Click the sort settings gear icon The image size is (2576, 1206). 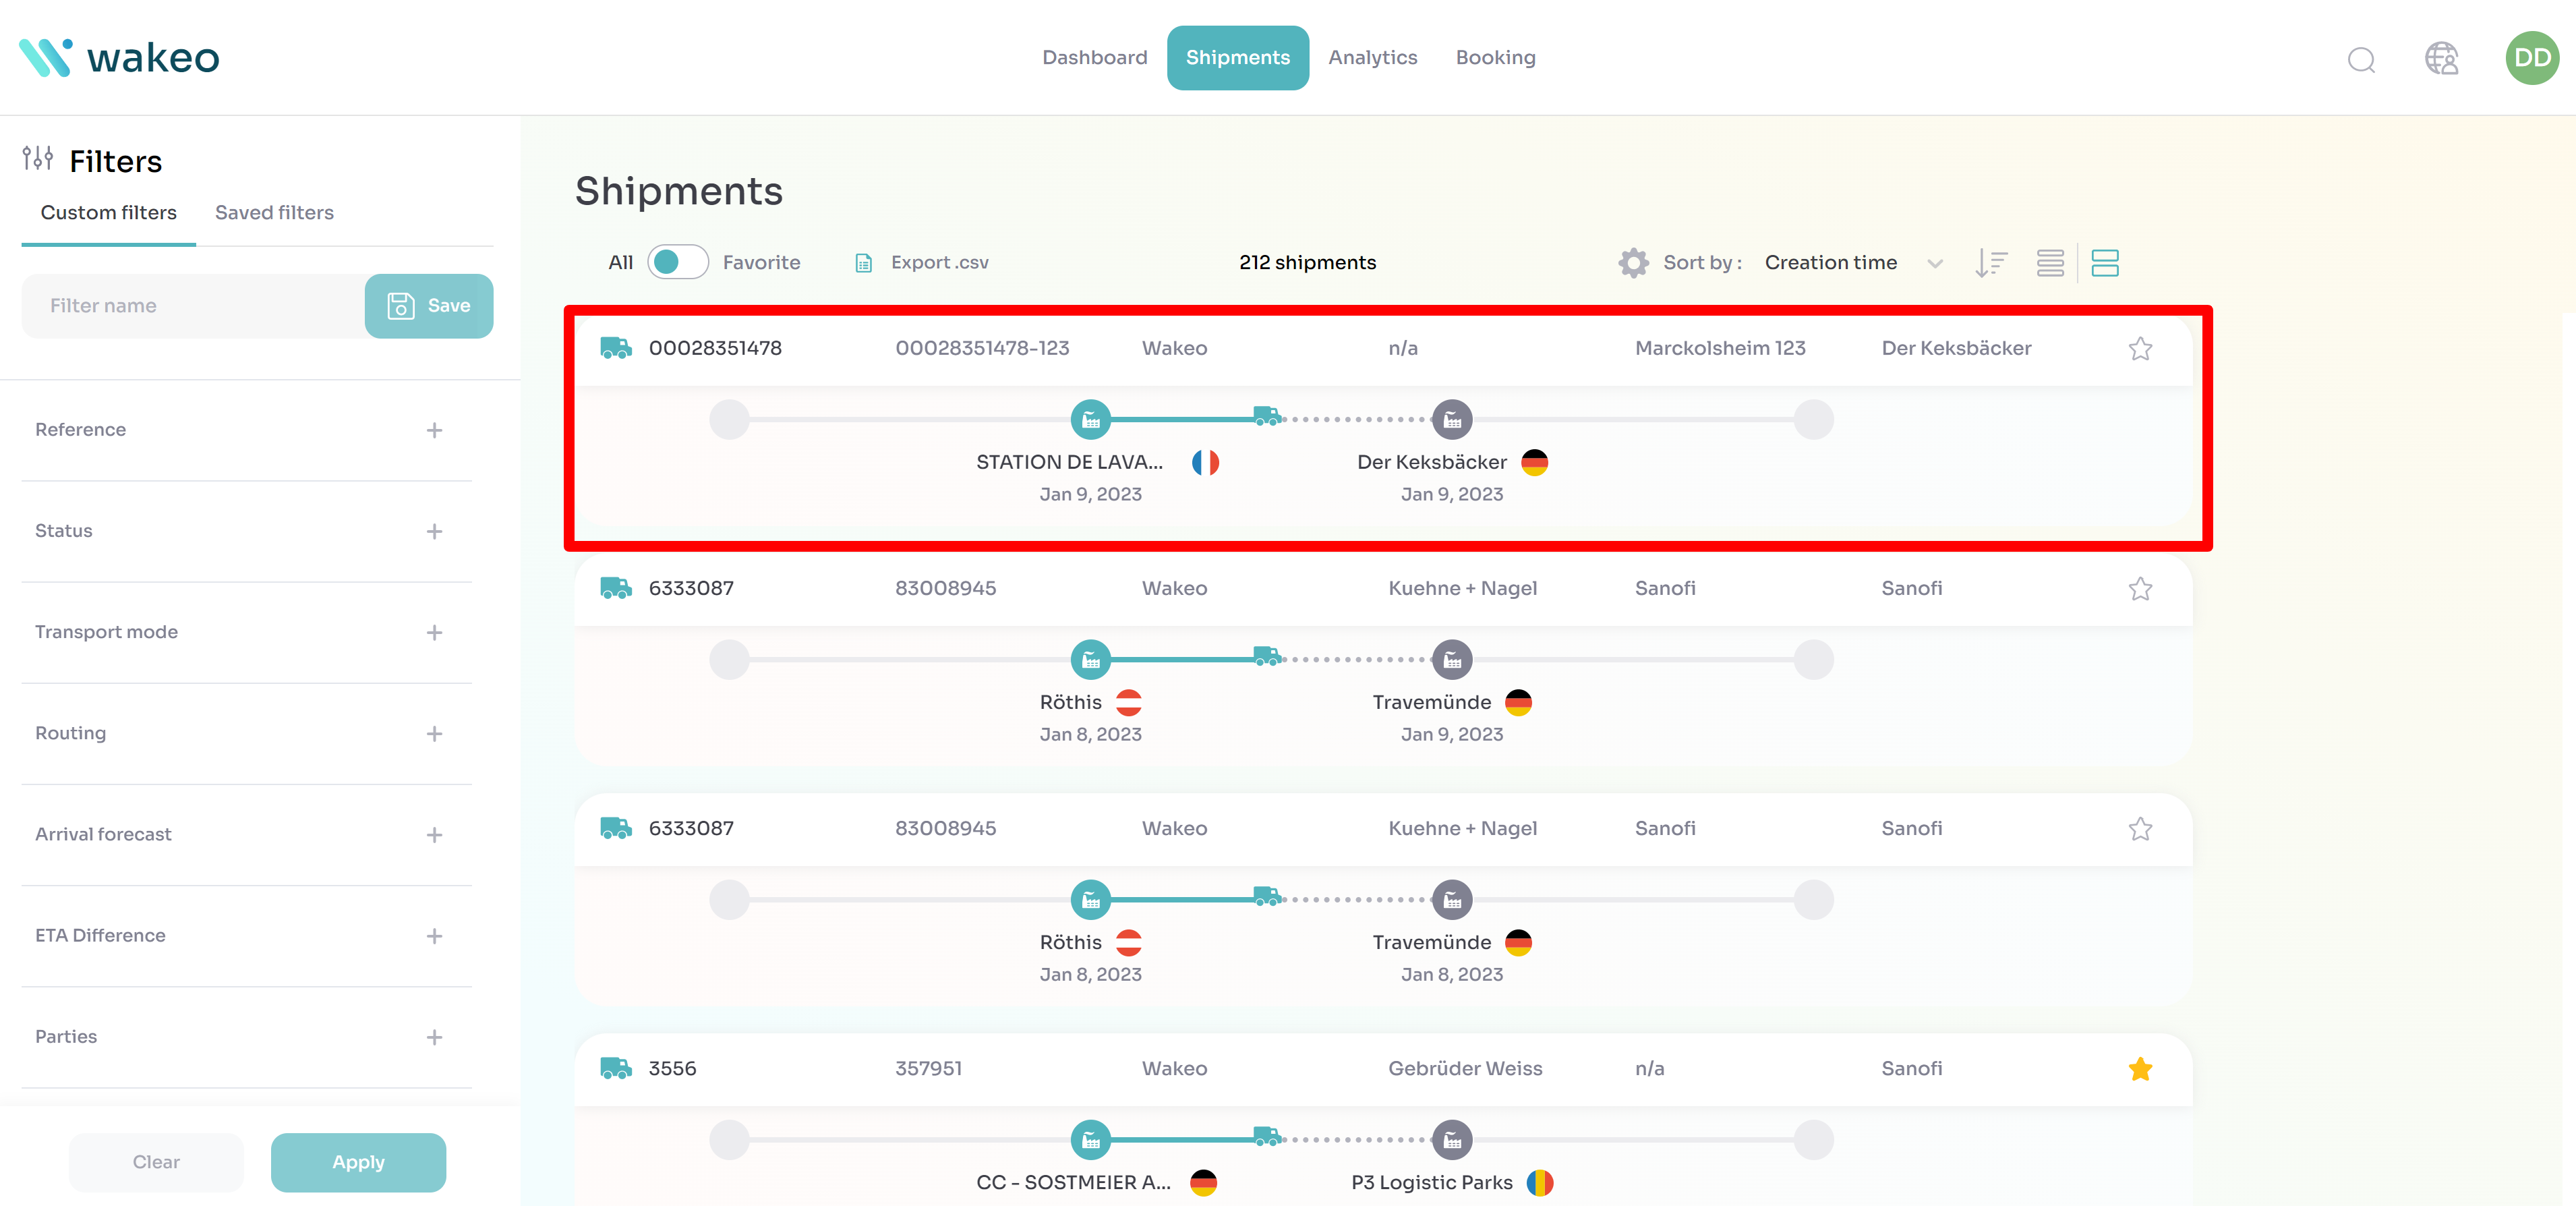point(1633,263)
